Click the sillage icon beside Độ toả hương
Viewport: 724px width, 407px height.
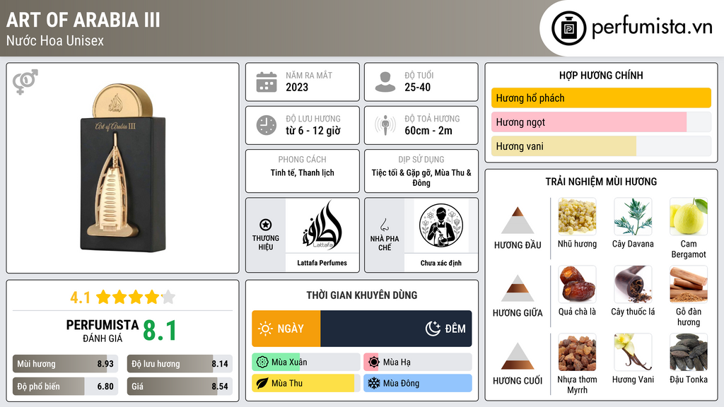[x=385, y=125]
